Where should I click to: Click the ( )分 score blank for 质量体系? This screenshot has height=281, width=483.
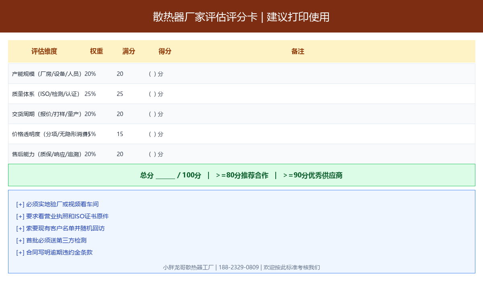(156, 94)
